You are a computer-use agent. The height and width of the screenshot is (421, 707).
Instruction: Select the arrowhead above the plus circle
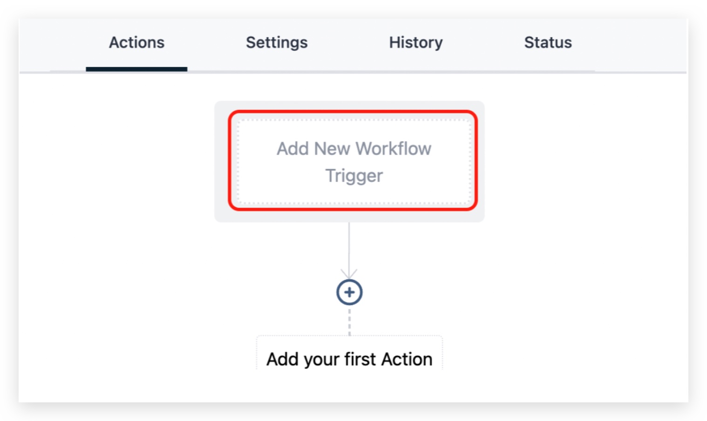tap(349, 274)
